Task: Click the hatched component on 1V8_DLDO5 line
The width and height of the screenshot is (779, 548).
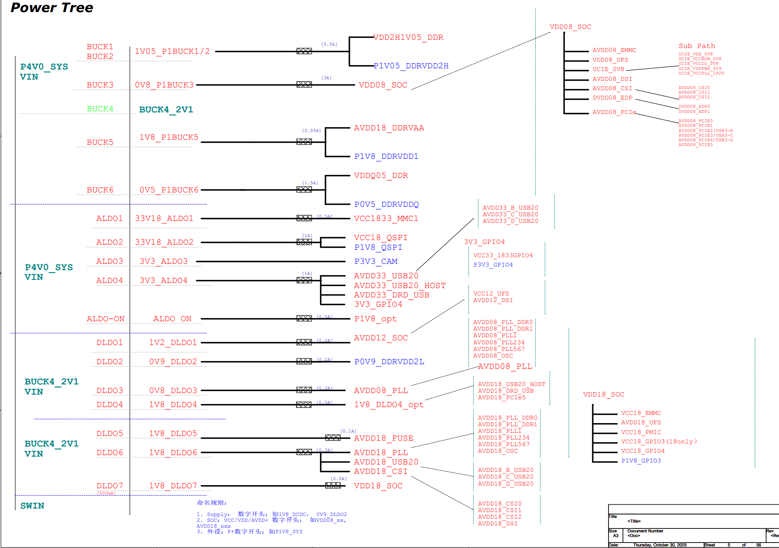Action: (x=333, y=438)
